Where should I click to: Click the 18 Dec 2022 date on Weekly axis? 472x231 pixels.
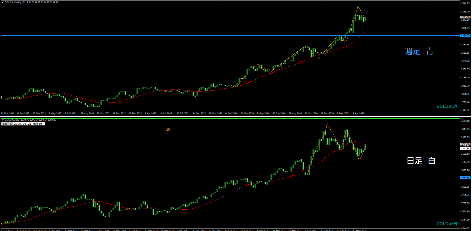(119, 114)
